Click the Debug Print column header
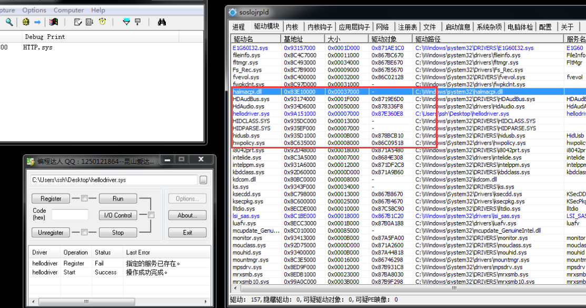Viewport: 586px width, 308px height. pos(100,37)
